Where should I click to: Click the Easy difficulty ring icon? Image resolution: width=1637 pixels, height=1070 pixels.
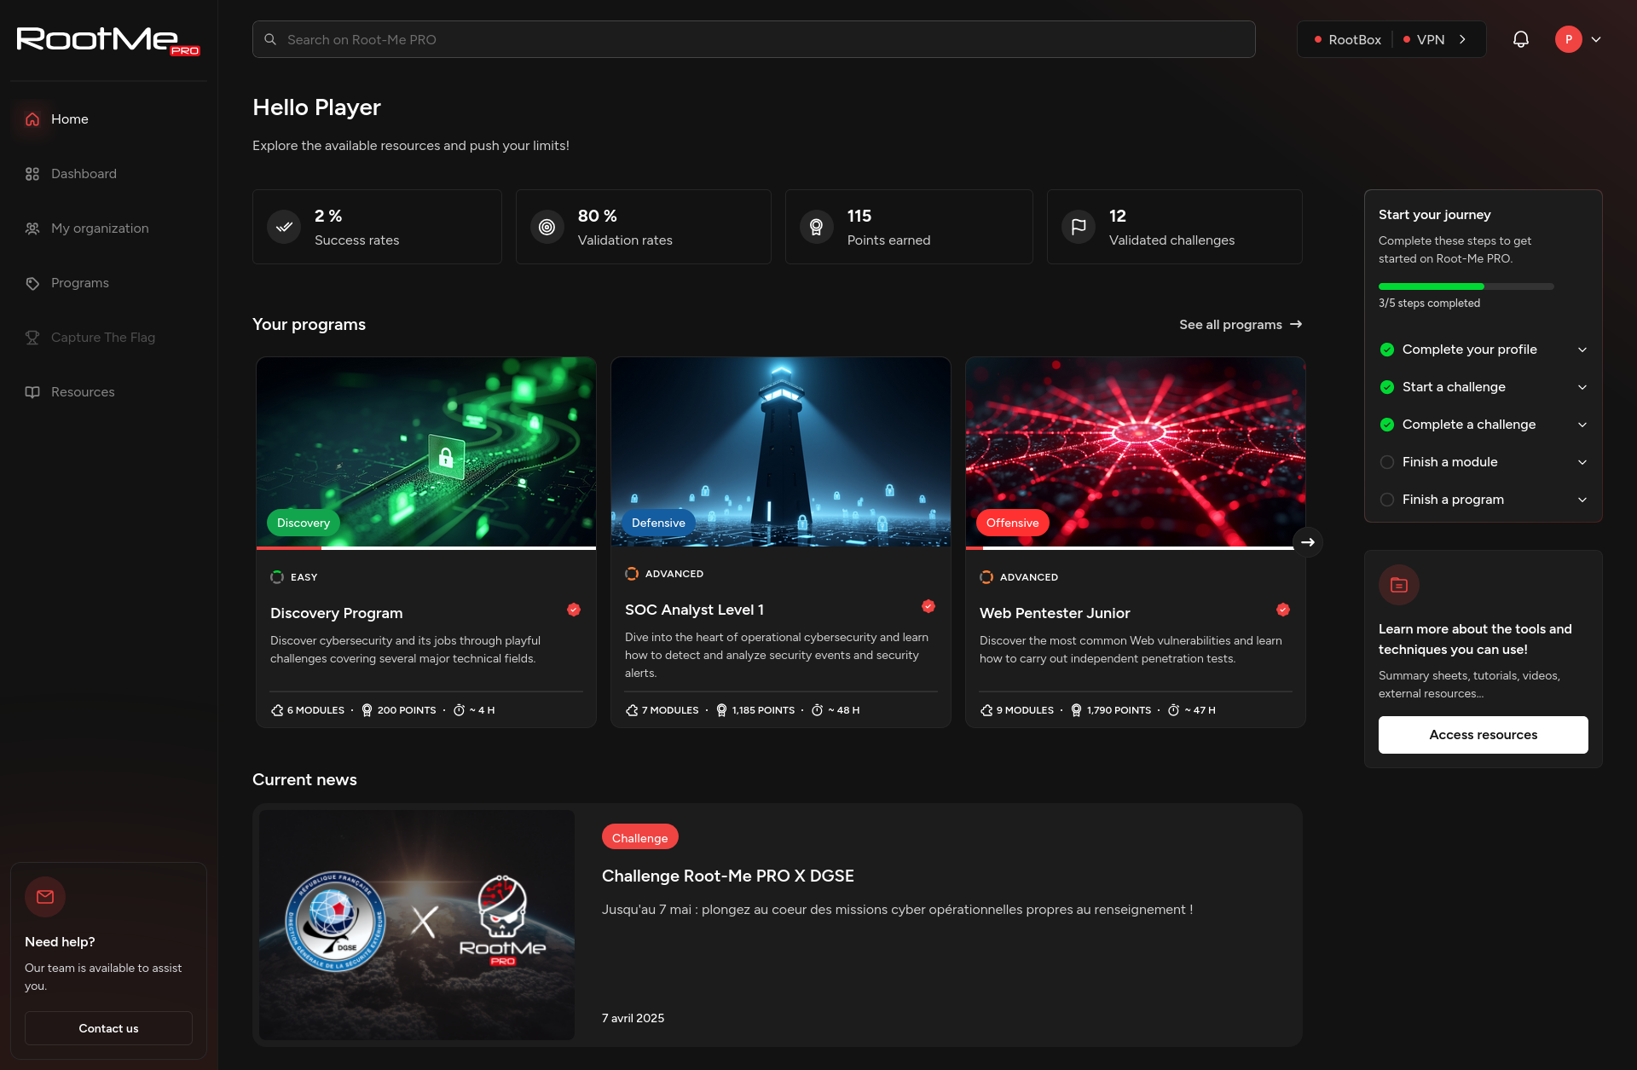point(277,577)
